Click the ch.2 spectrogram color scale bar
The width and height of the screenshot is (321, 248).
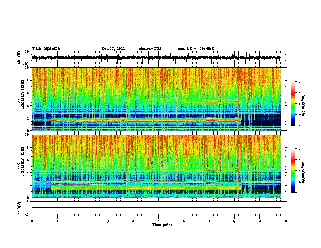[293, 171]
